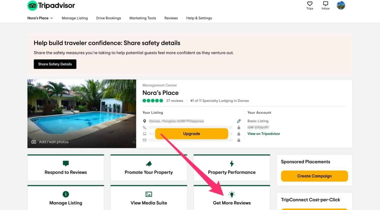Viewport: 380px width, 210px height.
Task: Click the phone icon in listing
Action: [145, 127]
